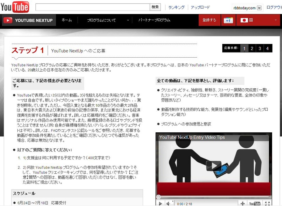Image resolution: width=282 pixels, height=206 pixels.
Task: Click the Google +1 button
Action: [x=228, y=20]
